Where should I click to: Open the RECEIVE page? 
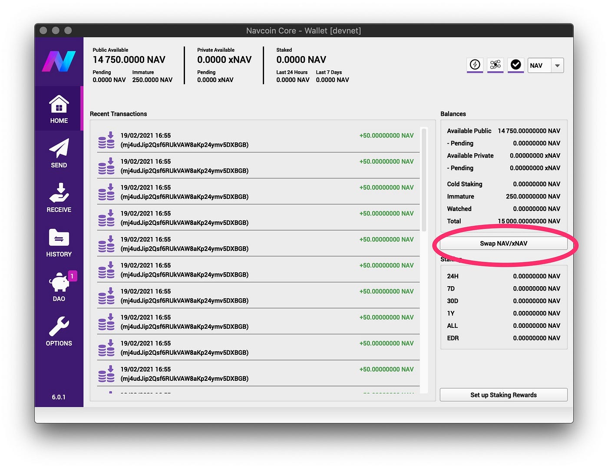tap(59, 198)
